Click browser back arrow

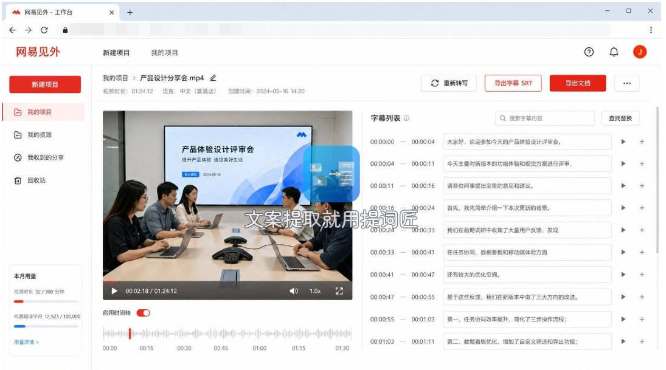click(12, 30)
